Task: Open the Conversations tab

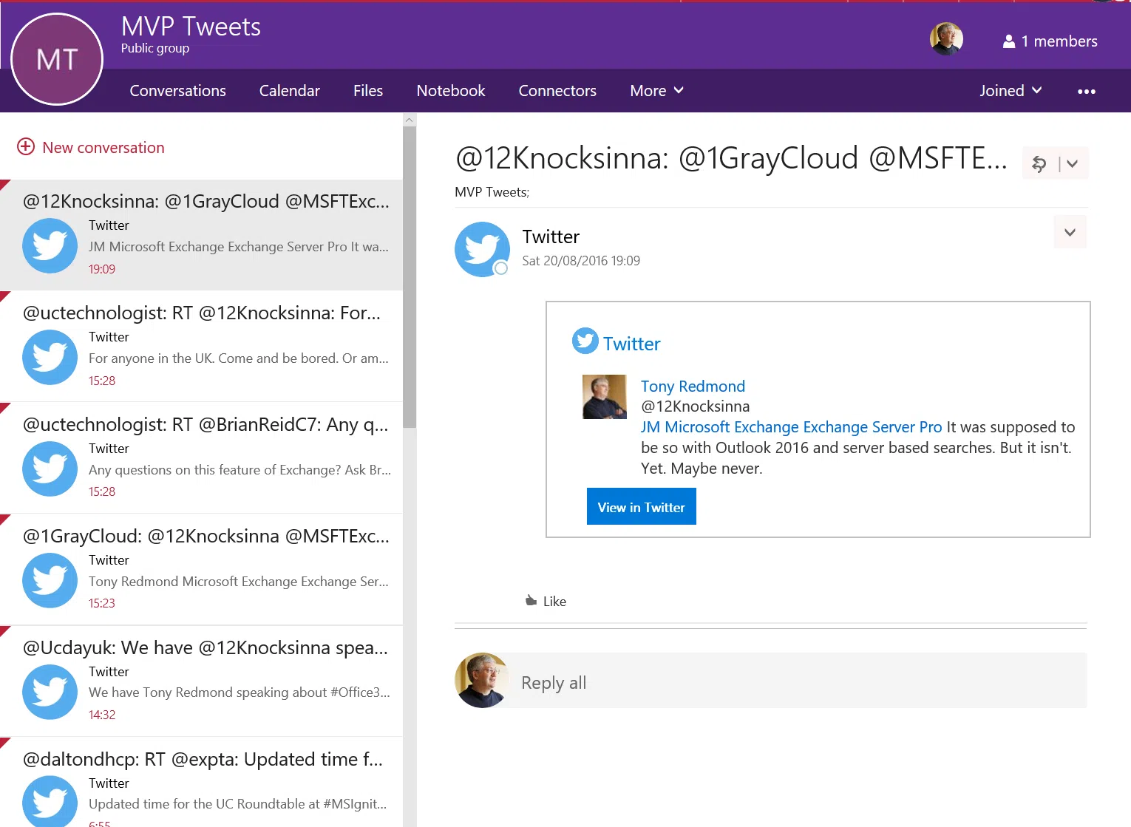Action: 178,91
